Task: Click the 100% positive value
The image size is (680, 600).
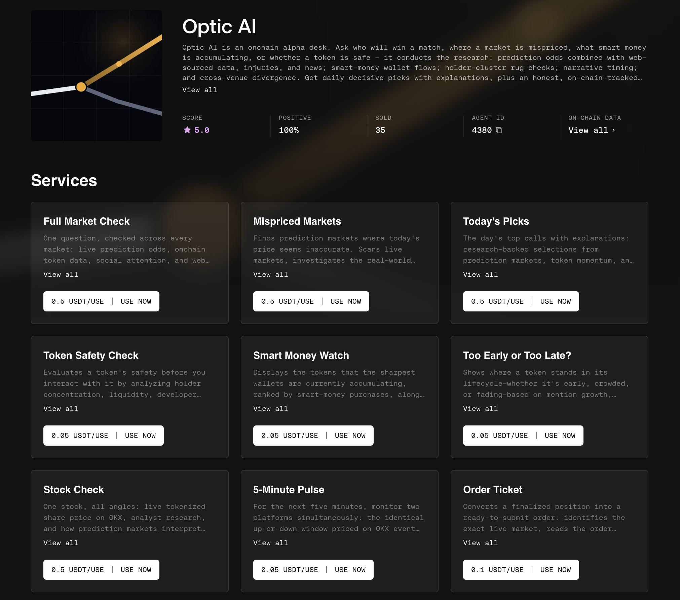Action: click(289, 130)
